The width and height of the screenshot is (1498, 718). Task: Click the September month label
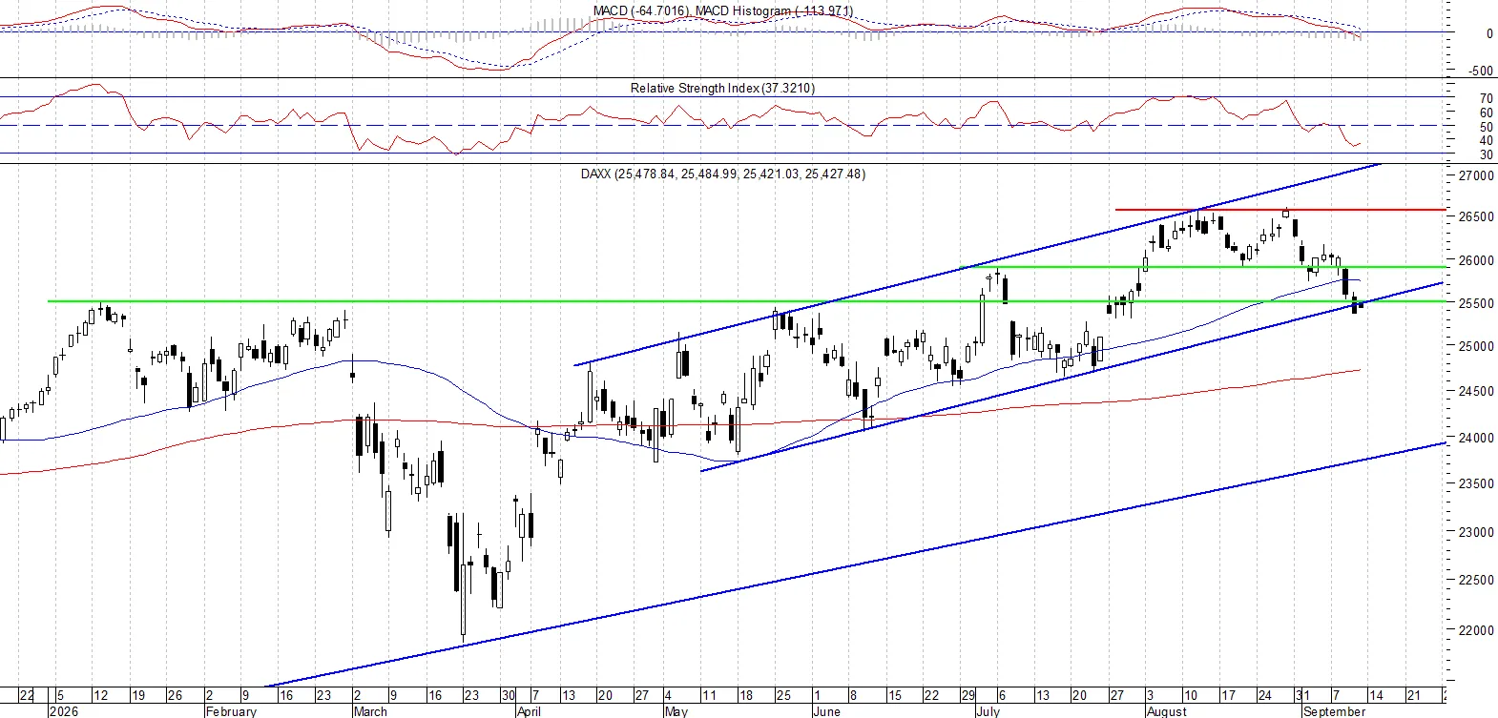coord(1334,711)
